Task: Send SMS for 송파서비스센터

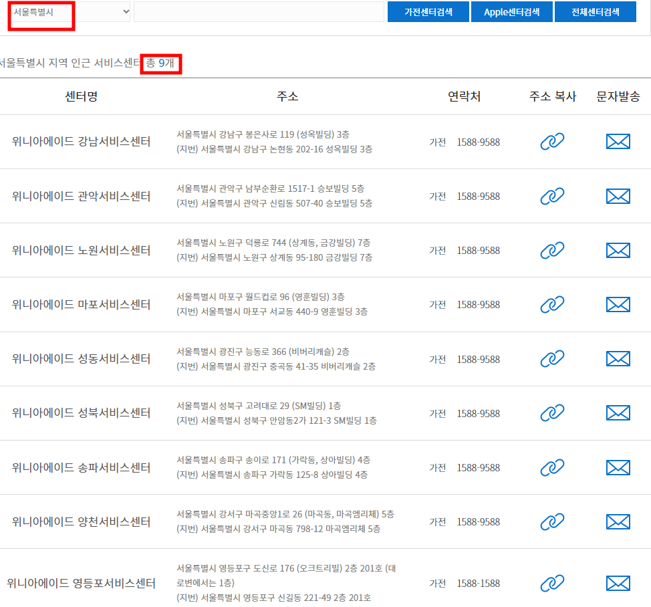Action: coord(618,467)
